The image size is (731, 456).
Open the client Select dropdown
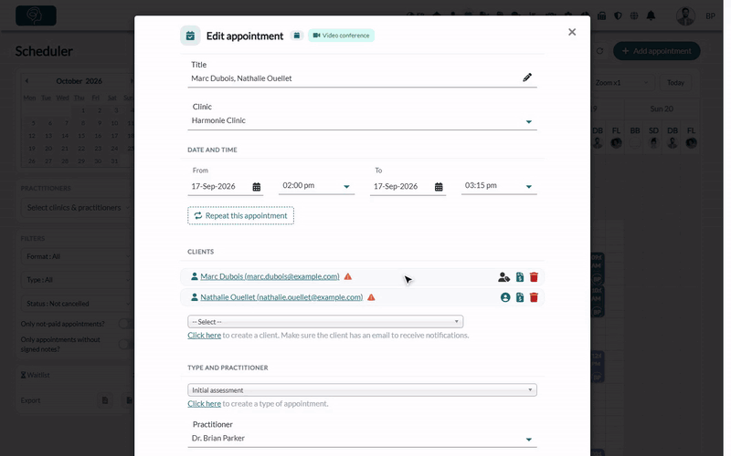pos(325,322)
